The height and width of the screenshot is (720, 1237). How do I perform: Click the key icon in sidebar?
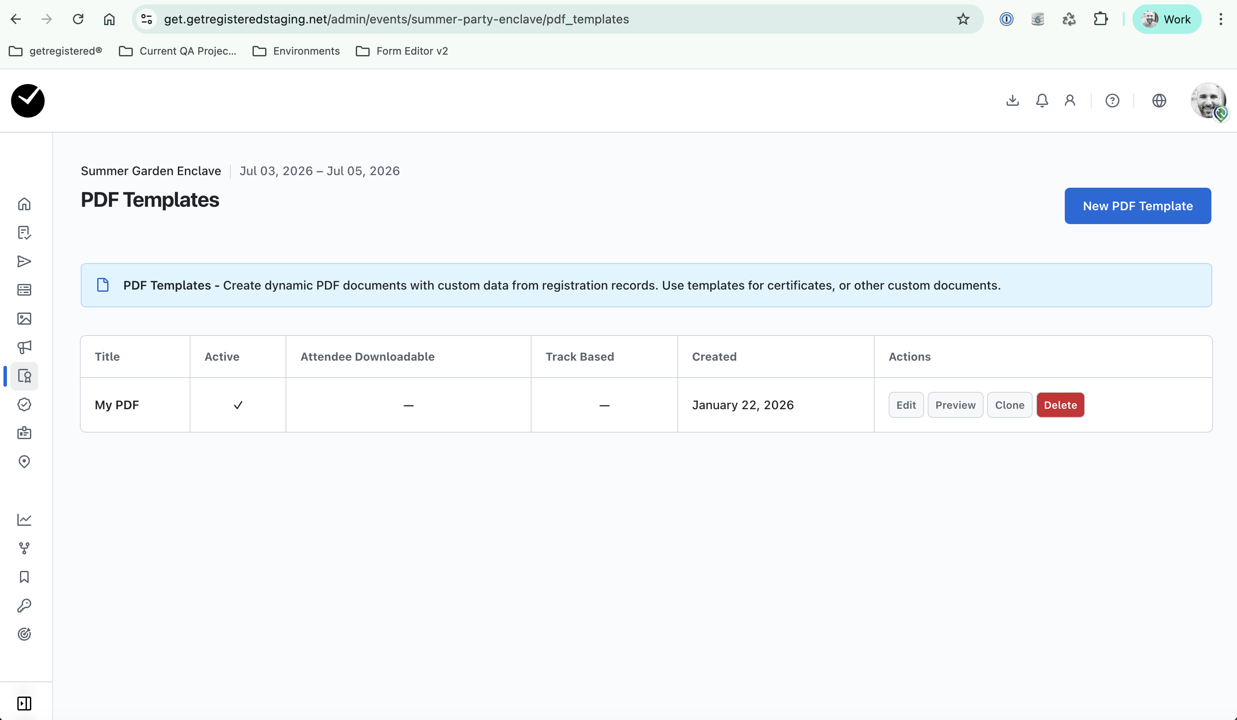tap(24, 606)
